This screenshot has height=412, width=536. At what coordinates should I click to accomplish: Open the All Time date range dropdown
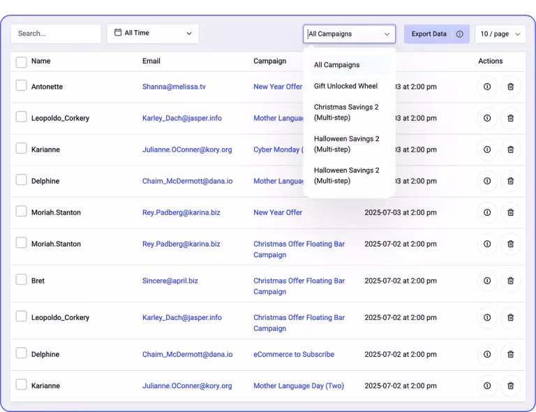pos(153,34)
